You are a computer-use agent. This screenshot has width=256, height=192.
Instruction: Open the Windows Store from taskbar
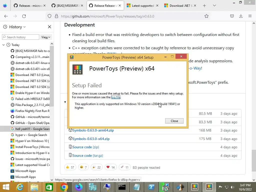(x=49, y=187)
